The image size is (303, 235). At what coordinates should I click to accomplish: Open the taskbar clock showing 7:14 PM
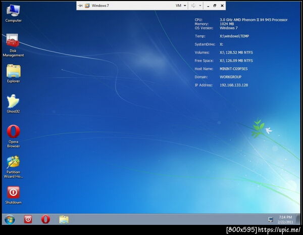click(285, 219)
